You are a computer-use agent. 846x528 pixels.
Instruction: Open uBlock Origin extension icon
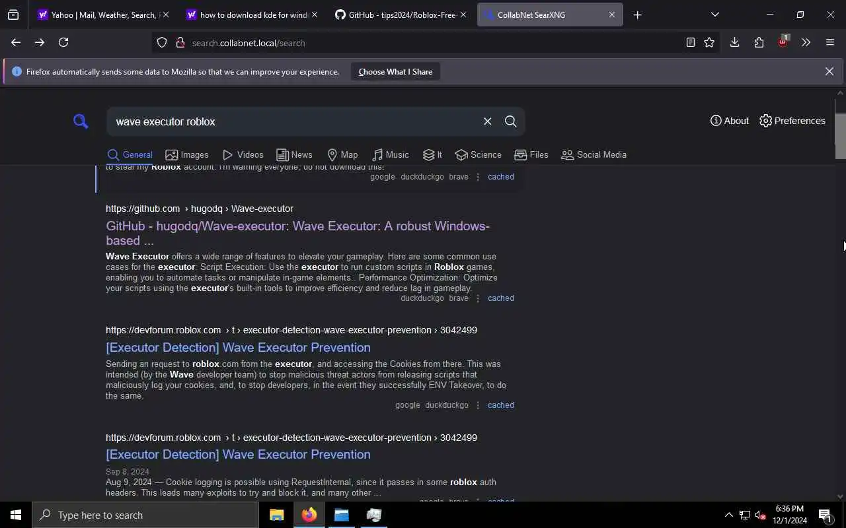pyautogui.click(x=783, y=42)
